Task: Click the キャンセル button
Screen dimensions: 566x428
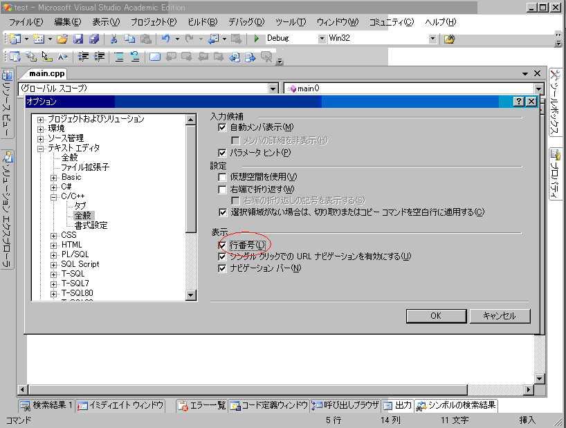Action: point(500,315)
